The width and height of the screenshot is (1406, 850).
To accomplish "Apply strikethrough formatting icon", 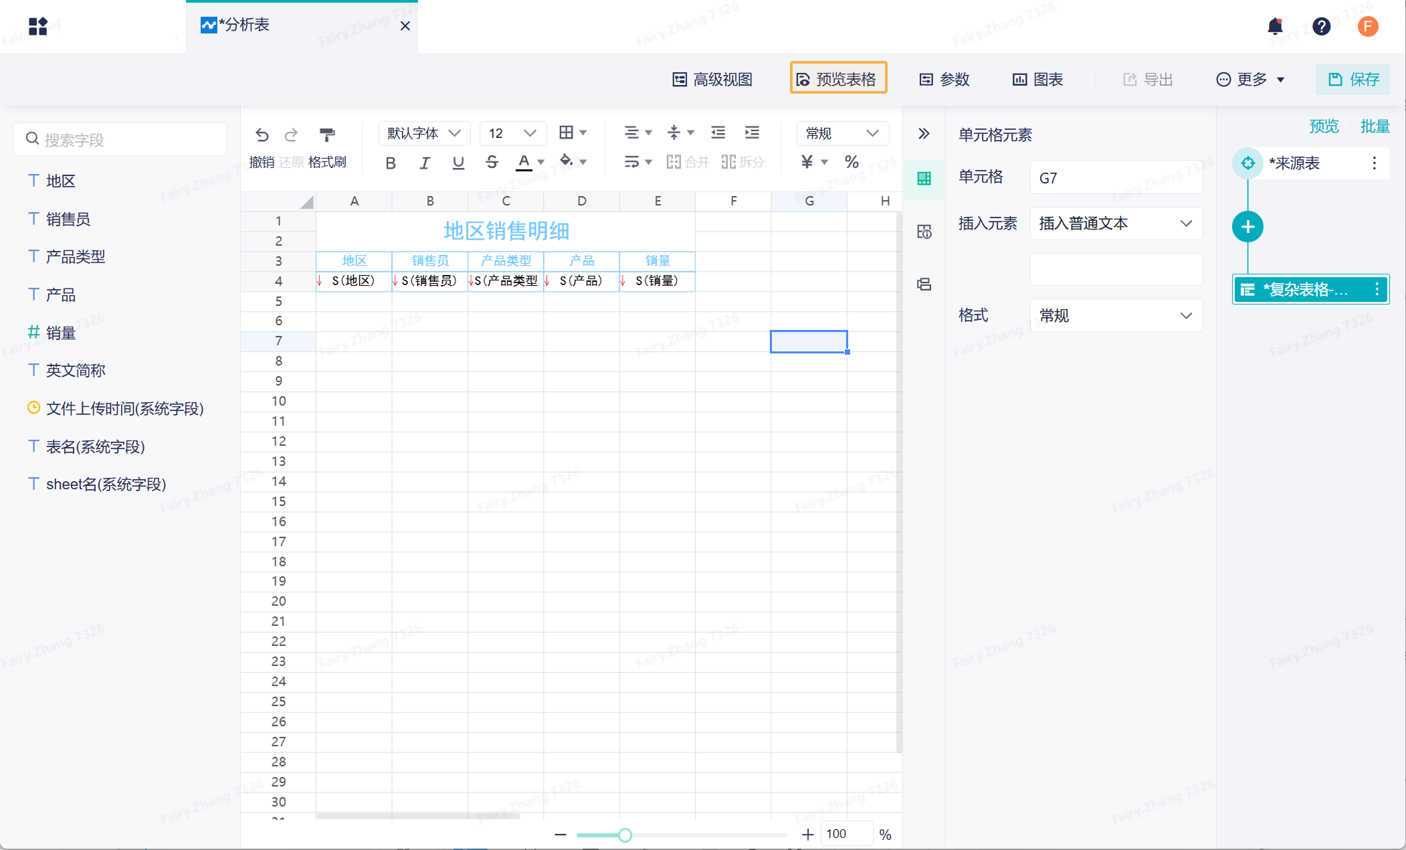I will pos(492,162).
